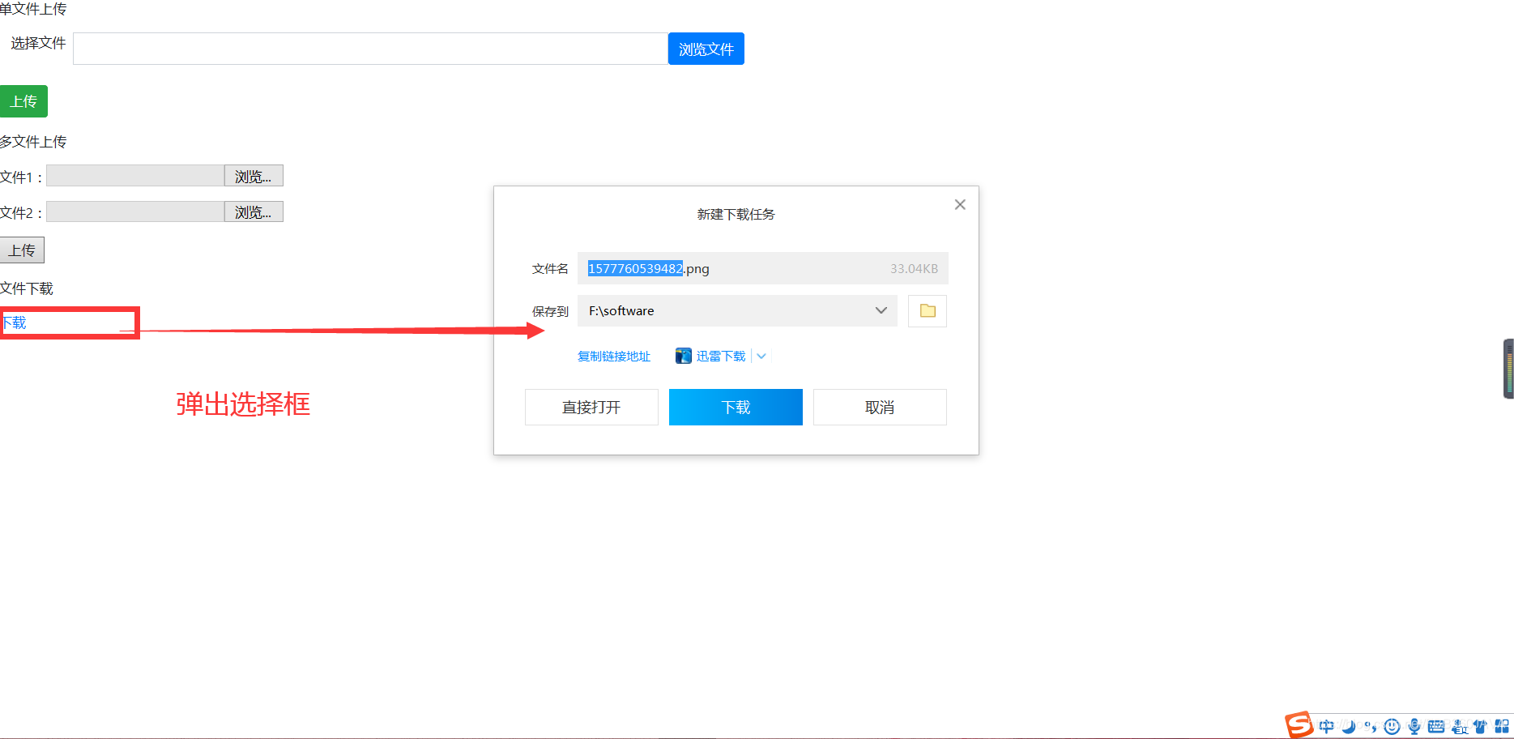Click the 取消 button
Viewport: 1514px width, 739px height.
pyautogui.click(x=880, y=407)
